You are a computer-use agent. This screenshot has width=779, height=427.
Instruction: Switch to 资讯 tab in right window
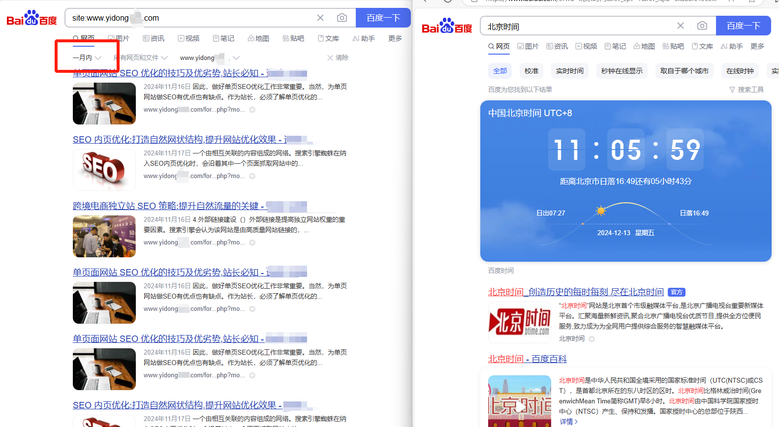coord(557,46)
